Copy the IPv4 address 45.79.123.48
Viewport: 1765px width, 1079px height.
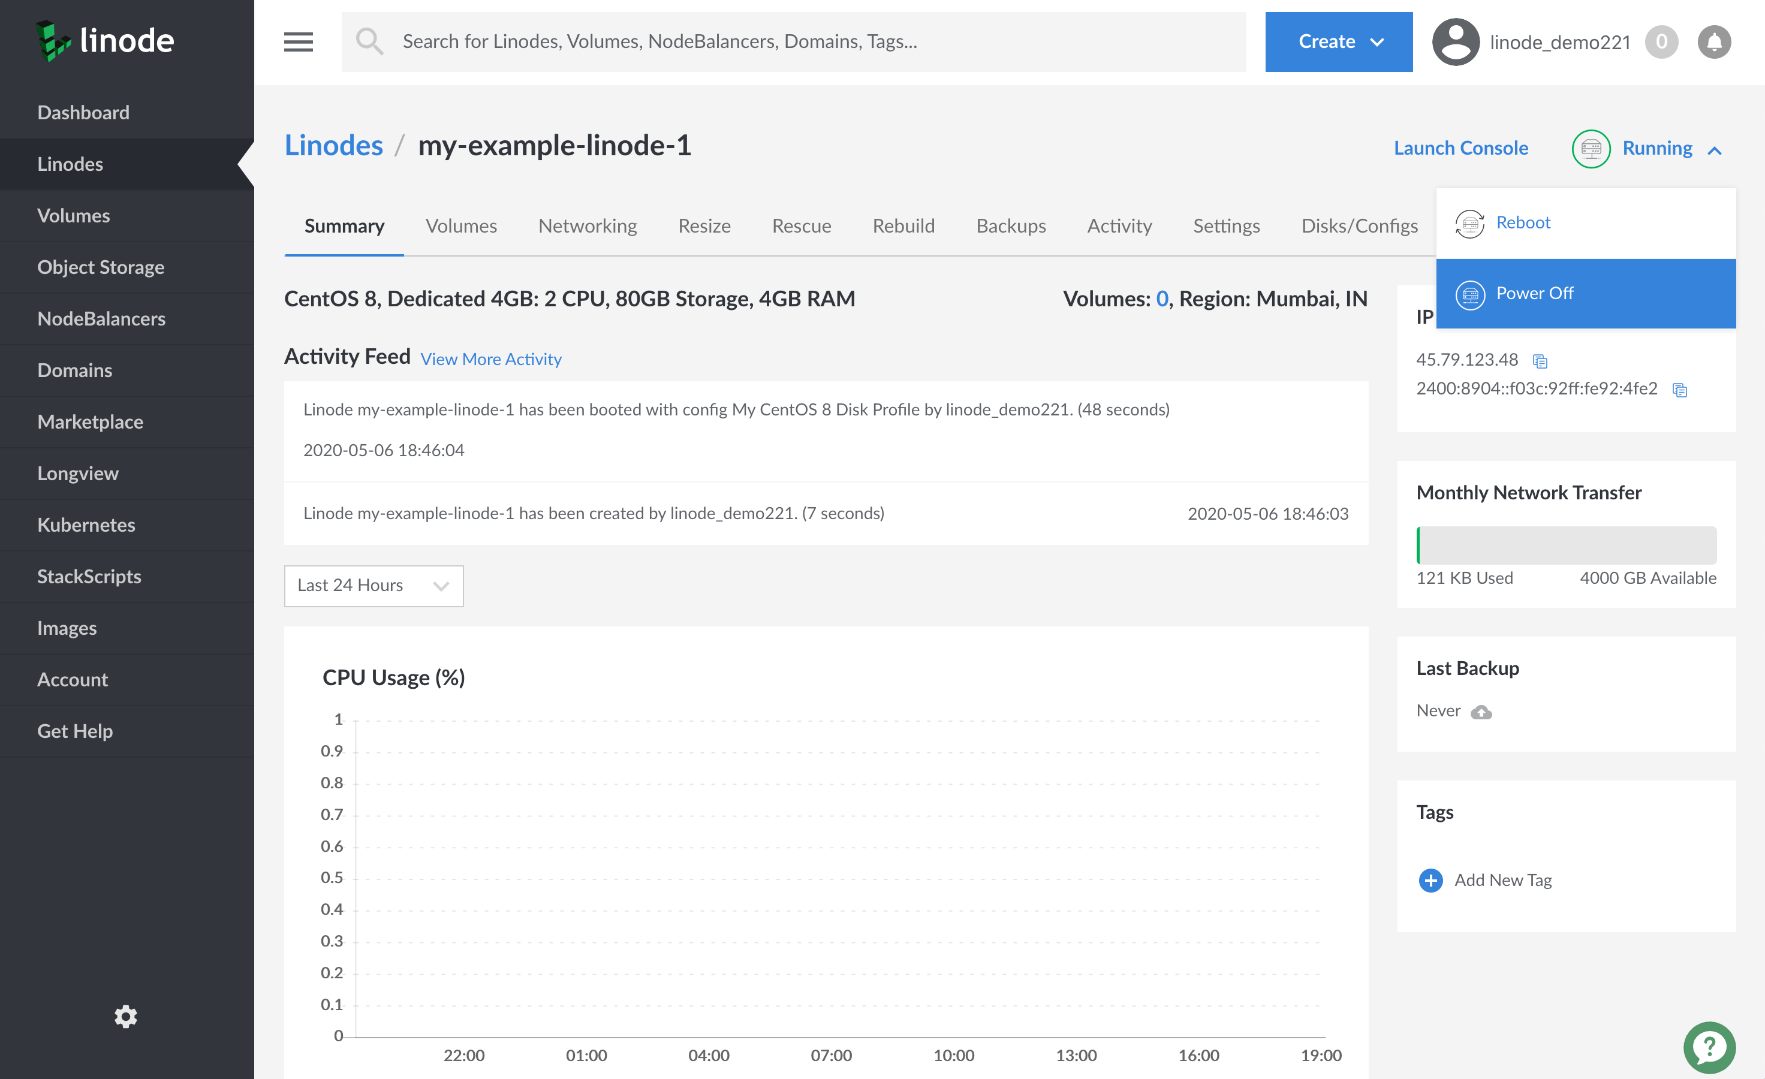tap(1540, 361)
